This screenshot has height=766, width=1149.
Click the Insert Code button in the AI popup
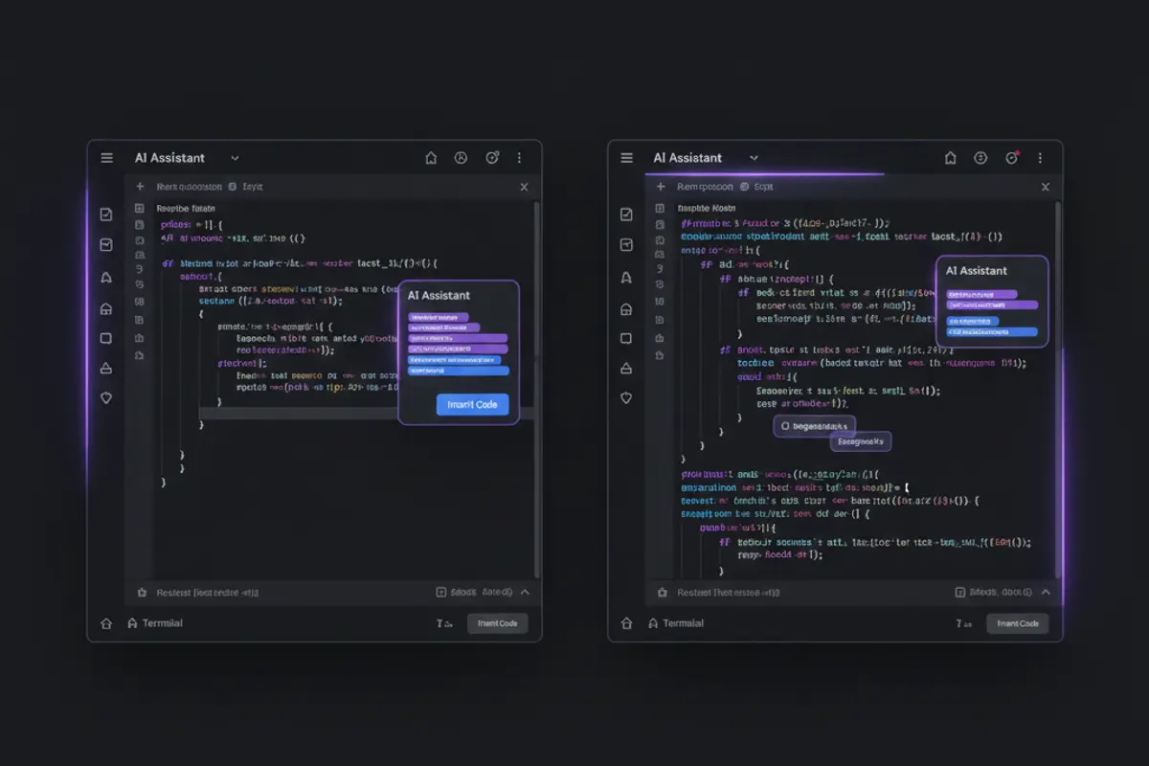tap(472, 404)
